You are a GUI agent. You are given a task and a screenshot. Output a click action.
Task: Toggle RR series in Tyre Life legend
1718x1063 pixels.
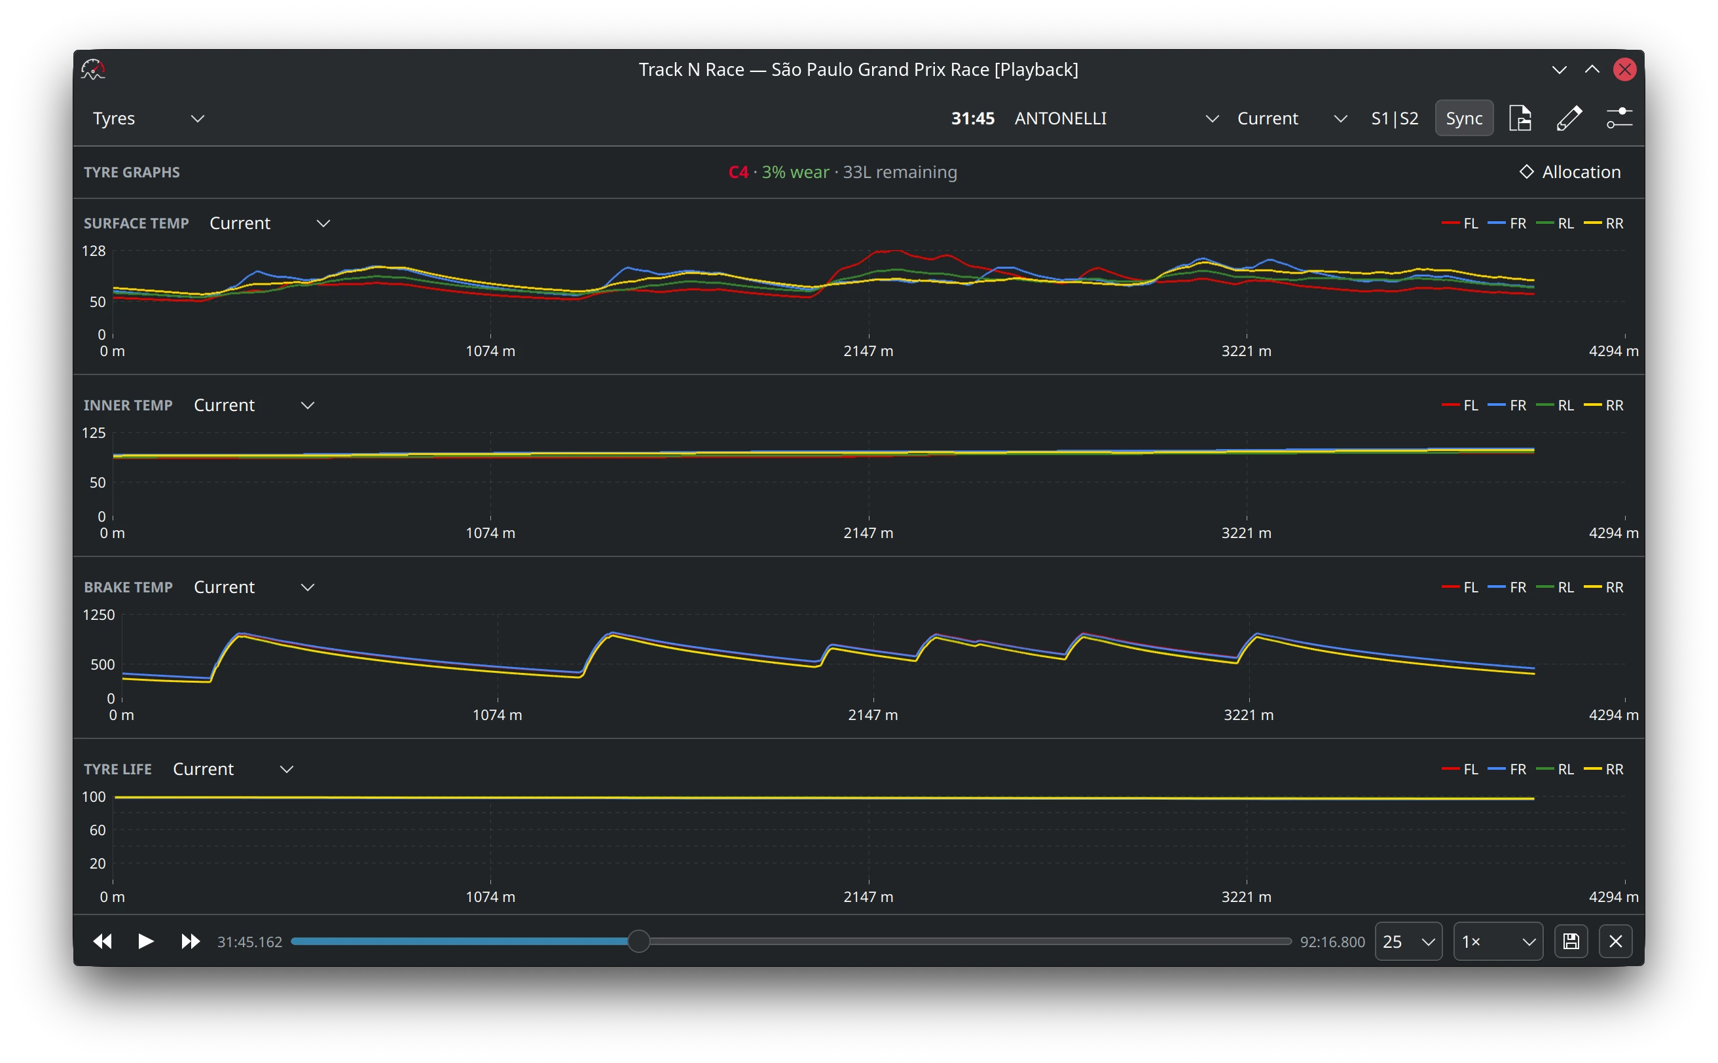coord(1603,769)
